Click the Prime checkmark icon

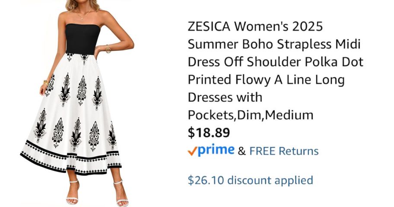192,150
